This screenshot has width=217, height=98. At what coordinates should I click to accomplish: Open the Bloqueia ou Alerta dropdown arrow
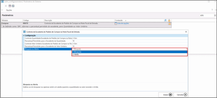[x=187, y=49]
